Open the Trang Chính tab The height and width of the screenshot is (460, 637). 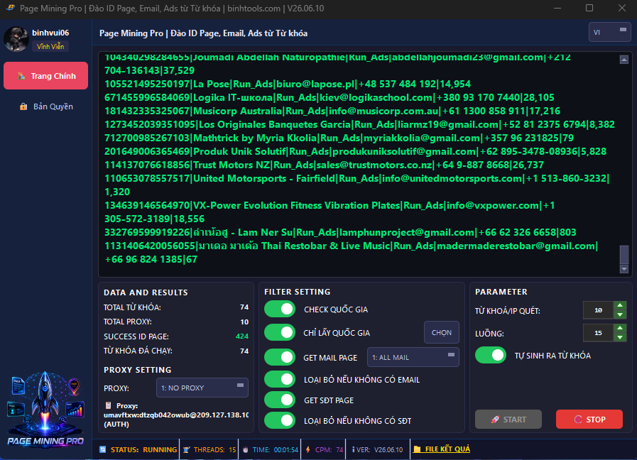pyautogui.click(x=46, y=76)
